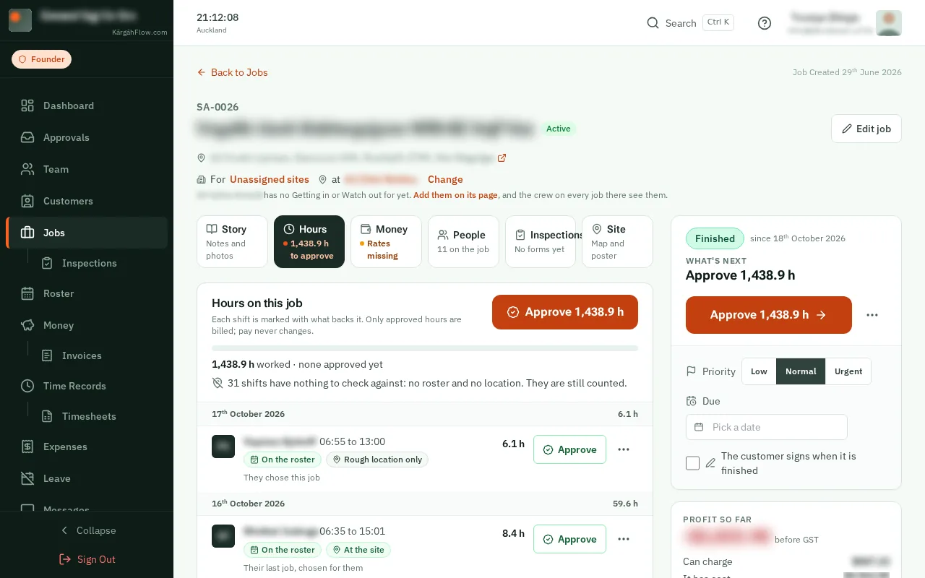Open the user profile avatar menu

point(889,23)
